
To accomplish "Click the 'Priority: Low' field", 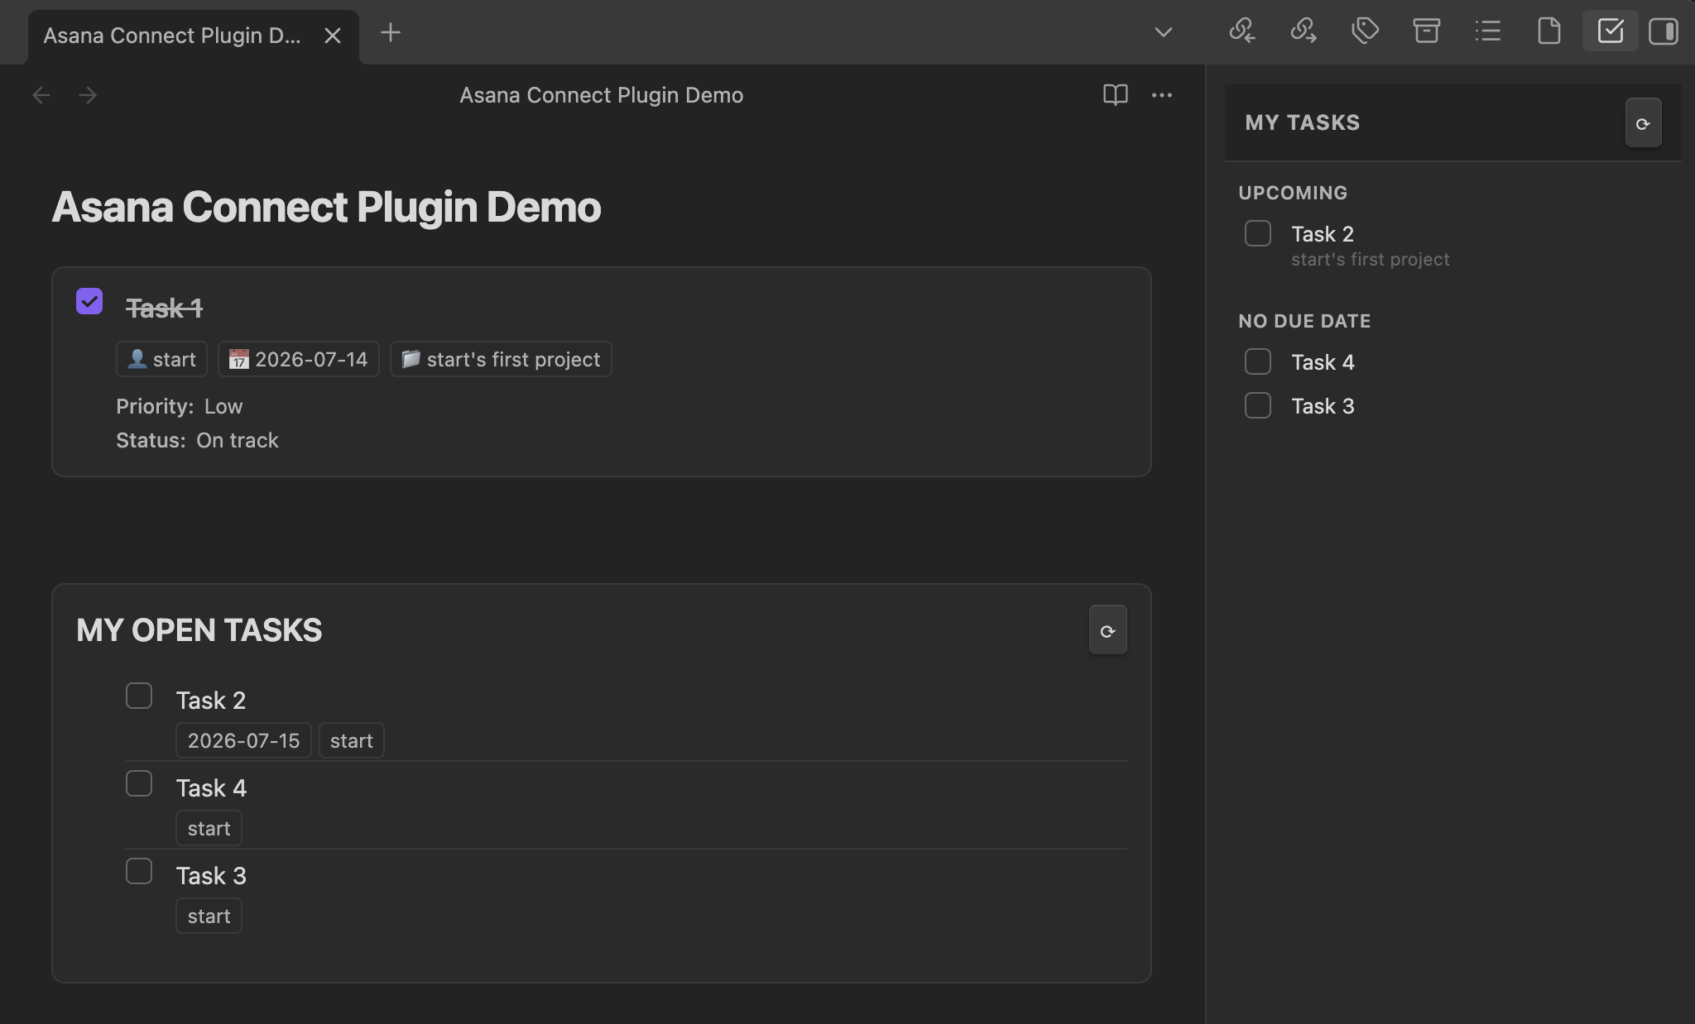I will [x=180, y=406].
